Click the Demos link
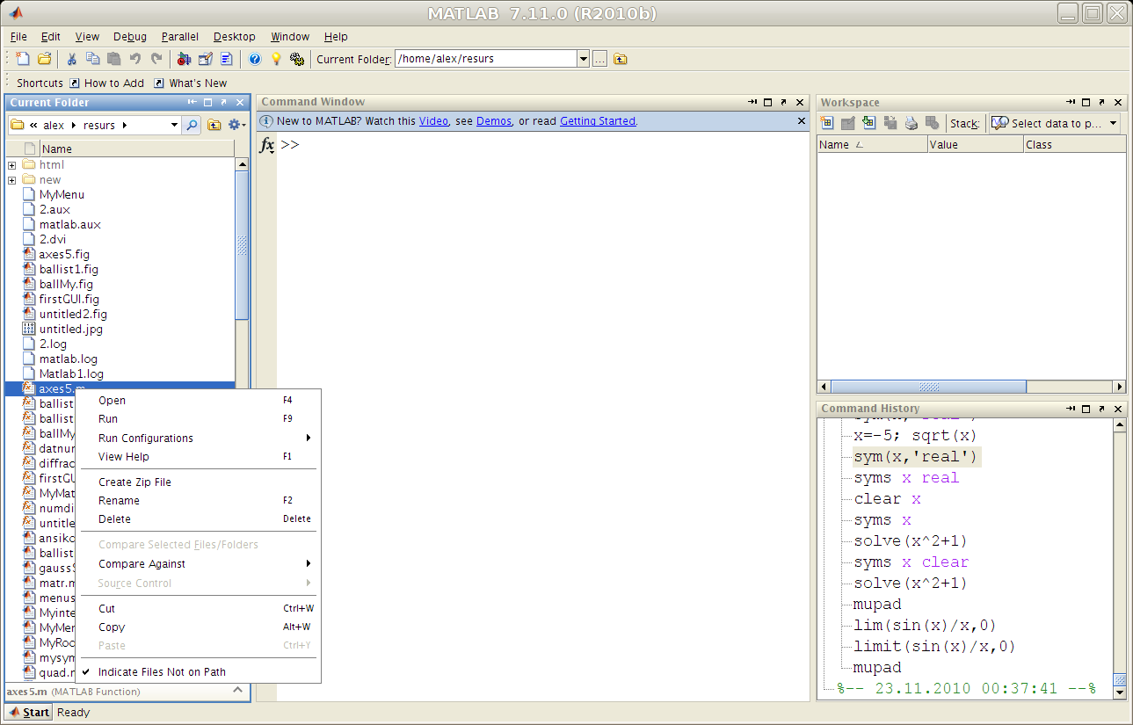The width and height of the screenshot is (1133, 725). 494,120
